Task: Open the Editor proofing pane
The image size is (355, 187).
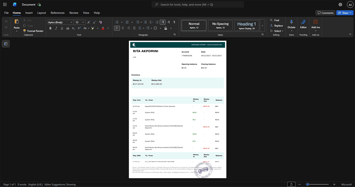Action: click(303, 22)
